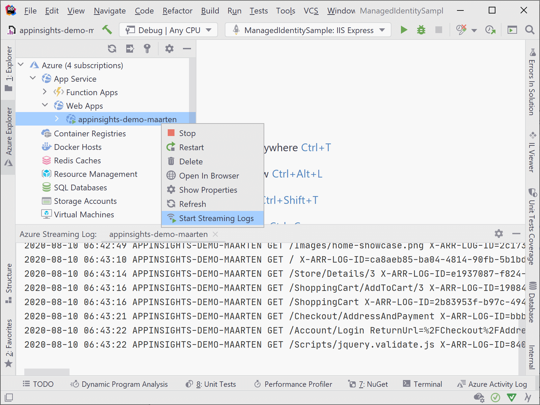Click the select subscriptions key icon
Viewport: 540px width, 405px height.
(147, 49)
